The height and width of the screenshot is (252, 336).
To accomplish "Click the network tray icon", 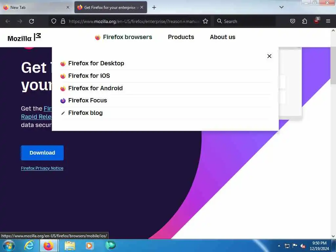I will (287, 246).
